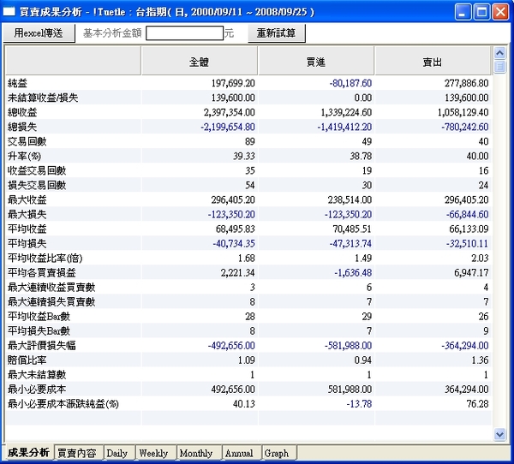The image size is (514, 464).
Task: Click the 平均損失Bar數 row label
Action: pyautogui.click(x=39, y=331)
